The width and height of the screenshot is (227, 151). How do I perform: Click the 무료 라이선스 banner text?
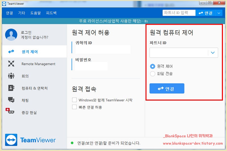tap(113, 21)
